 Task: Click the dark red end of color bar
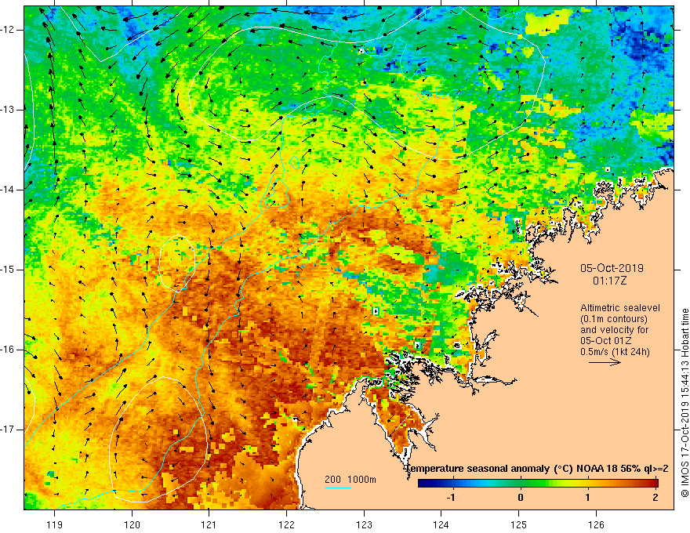coord(653,484)
